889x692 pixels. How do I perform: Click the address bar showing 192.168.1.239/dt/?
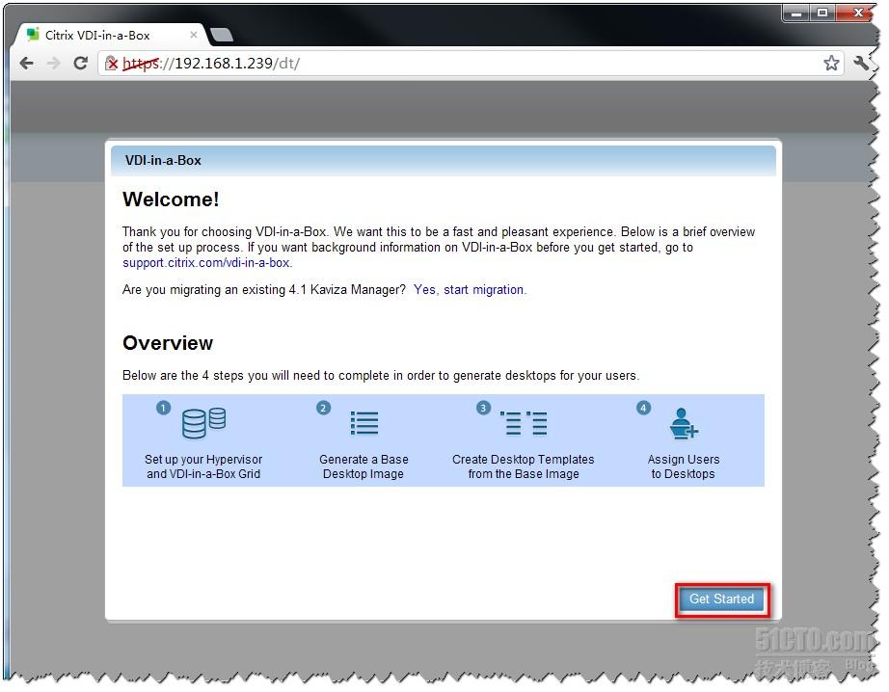point(471,63)
